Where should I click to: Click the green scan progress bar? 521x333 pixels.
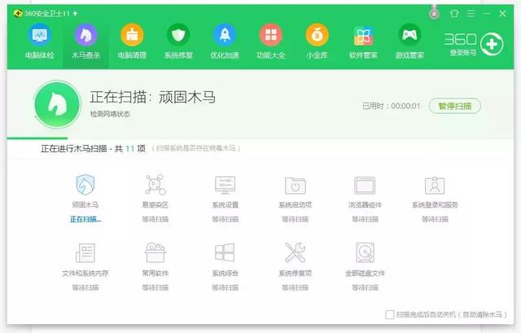point(37,138)
